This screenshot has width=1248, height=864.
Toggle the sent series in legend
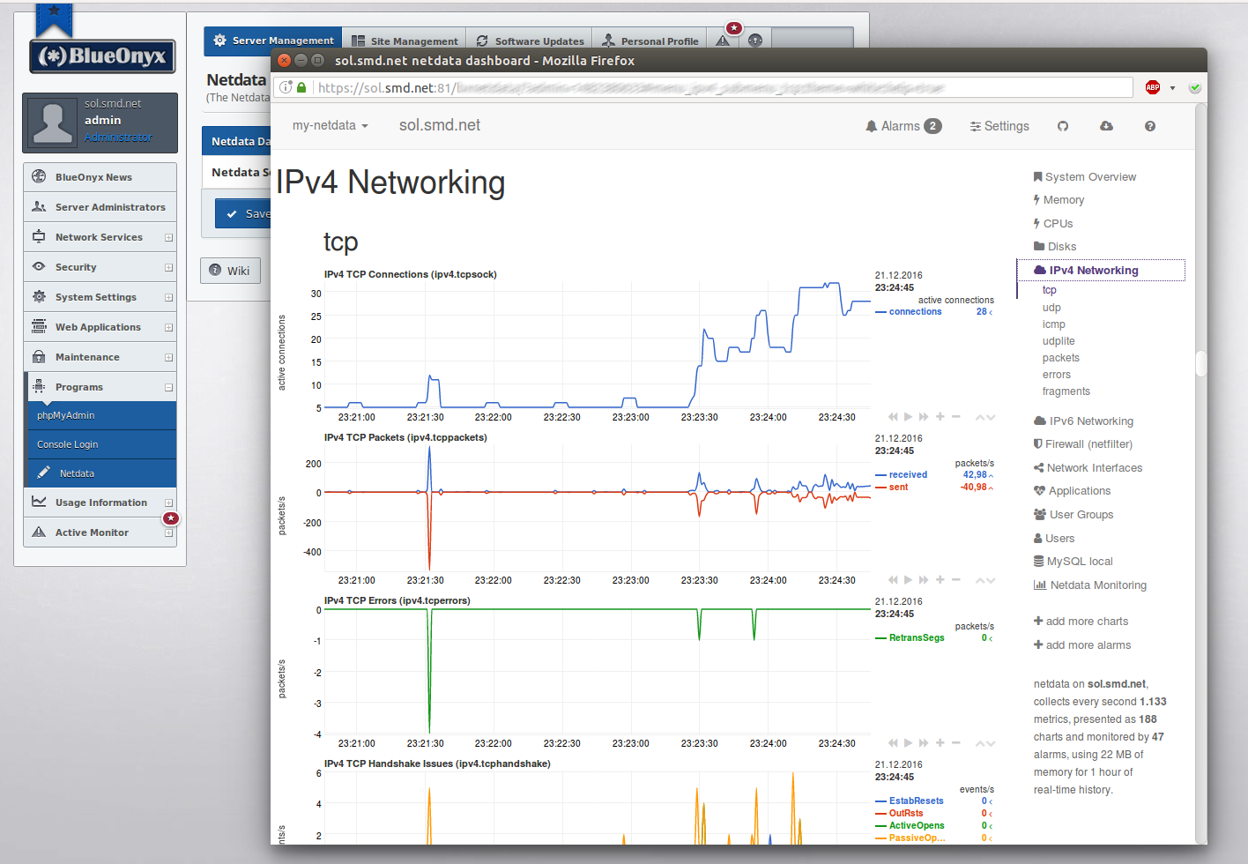point(892,488)
